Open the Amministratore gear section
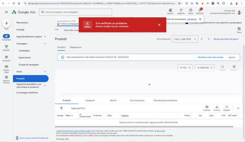This screenshot has width=245, height=142. [7, 77]
